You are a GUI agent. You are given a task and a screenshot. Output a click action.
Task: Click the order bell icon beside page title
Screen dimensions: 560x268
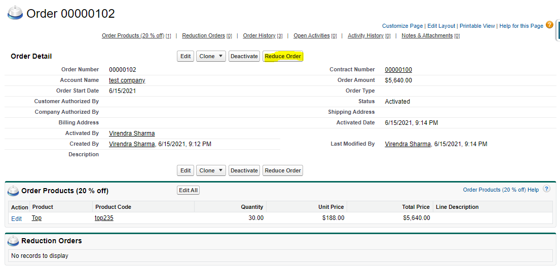(x=16, y=14)
